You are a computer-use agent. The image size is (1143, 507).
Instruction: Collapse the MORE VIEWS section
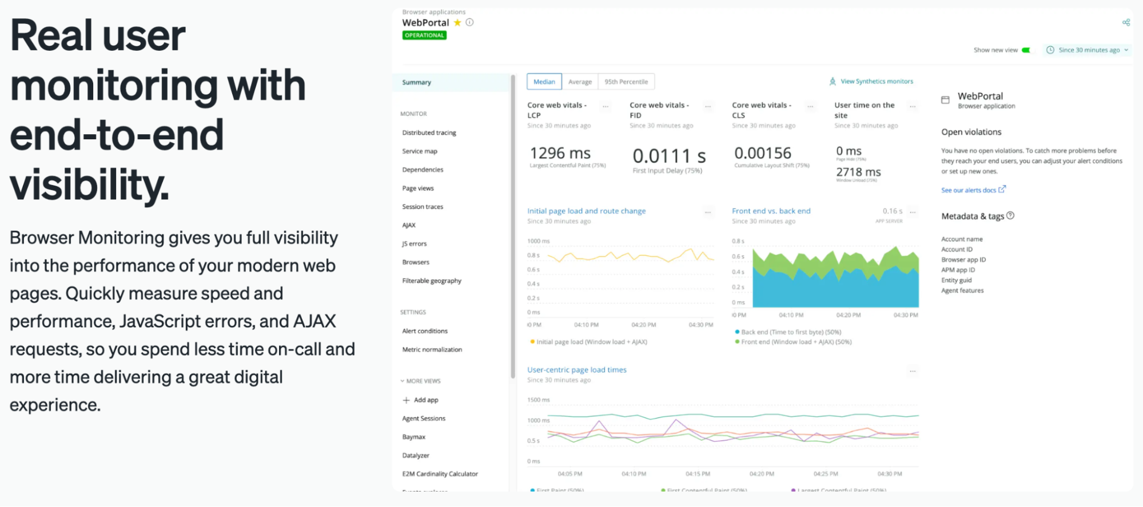(x=421, y=381)
